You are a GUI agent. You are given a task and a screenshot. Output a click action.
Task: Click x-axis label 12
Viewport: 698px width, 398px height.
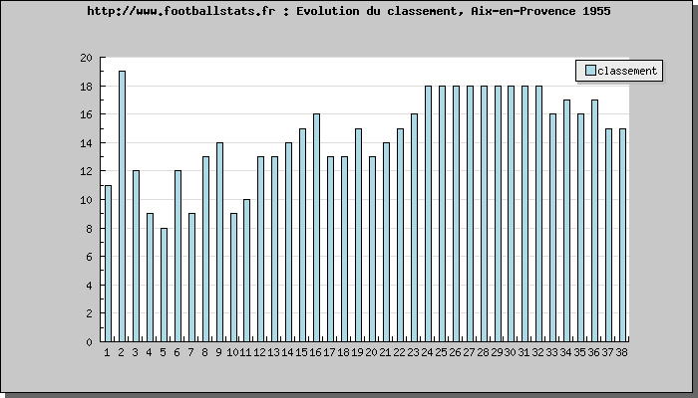tap(260, 352)
